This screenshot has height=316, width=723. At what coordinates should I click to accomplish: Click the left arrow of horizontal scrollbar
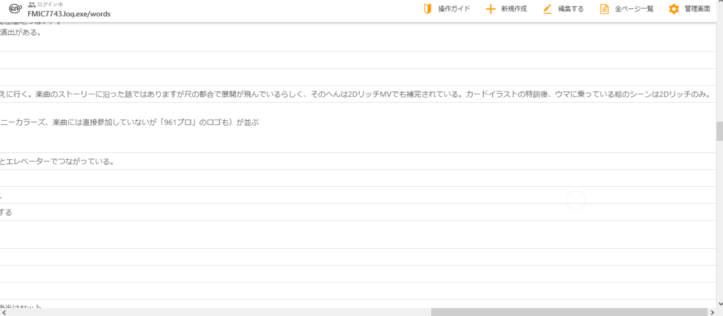[4, 312]
